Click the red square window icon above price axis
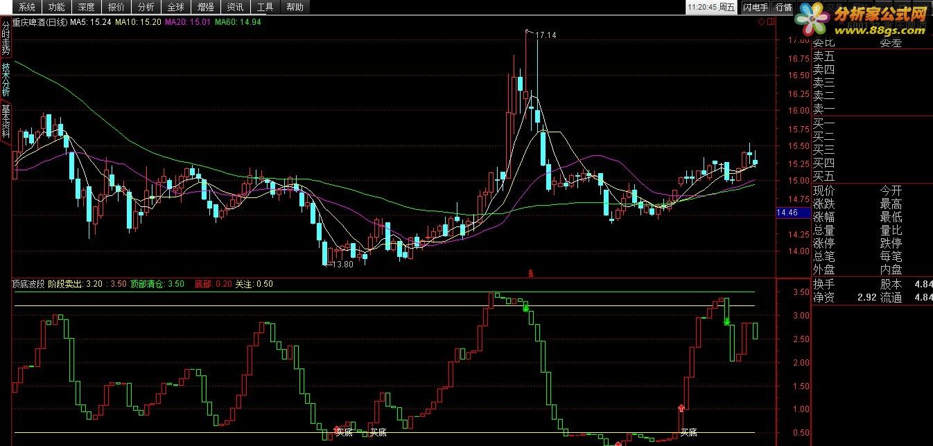Screen dimensions: 933x446 pos(771,22)
